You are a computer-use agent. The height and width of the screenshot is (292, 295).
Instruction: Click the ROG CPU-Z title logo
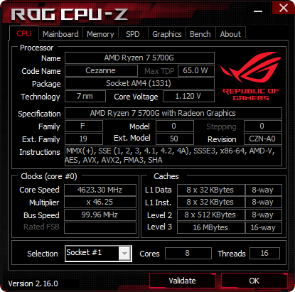[70, 14]
